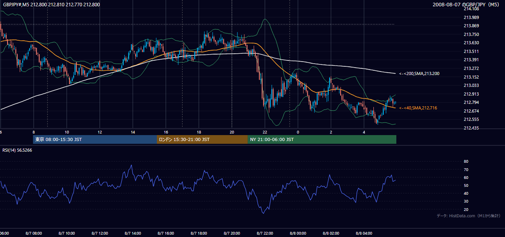This screenshot has width=505, height=237.
Task: Select the GBPJPY#,M5 price header text
Action: pos(51,5)
